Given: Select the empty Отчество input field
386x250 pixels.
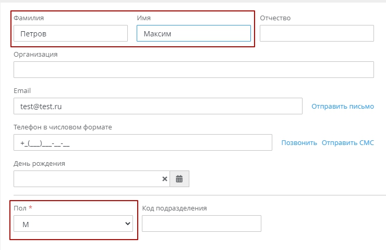Looking at the screenshot, I should [x=317, y=33].
